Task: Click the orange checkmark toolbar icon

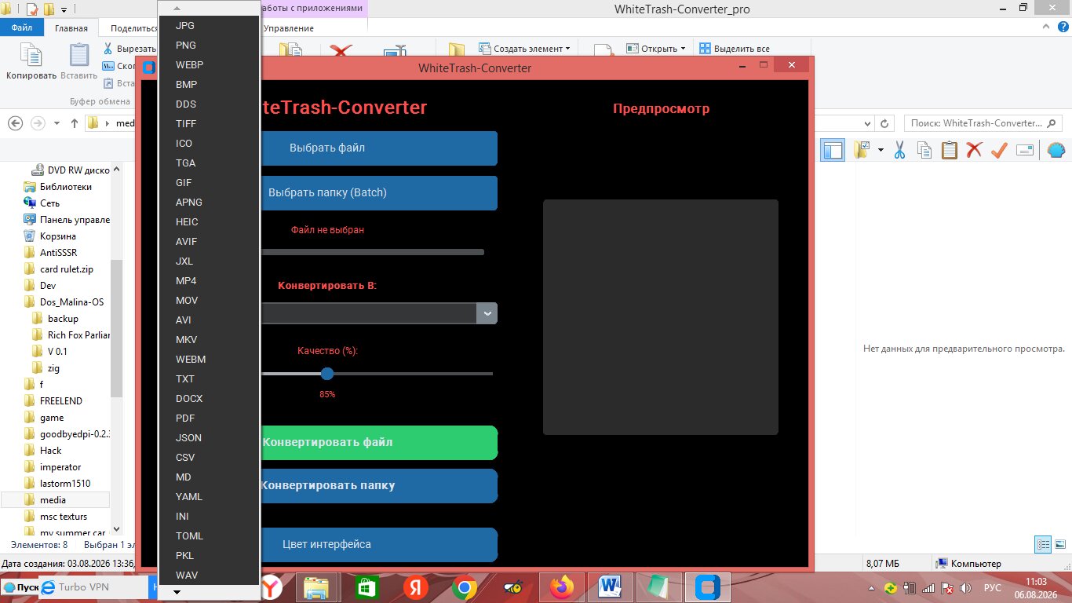Action: [999, 150]
